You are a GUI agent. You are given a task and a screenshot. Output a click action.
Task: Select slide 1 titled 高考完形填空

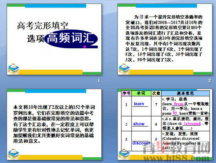pos(54,39)
